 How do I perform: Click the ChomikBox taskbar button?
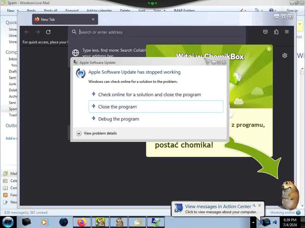tap(101, 222)
